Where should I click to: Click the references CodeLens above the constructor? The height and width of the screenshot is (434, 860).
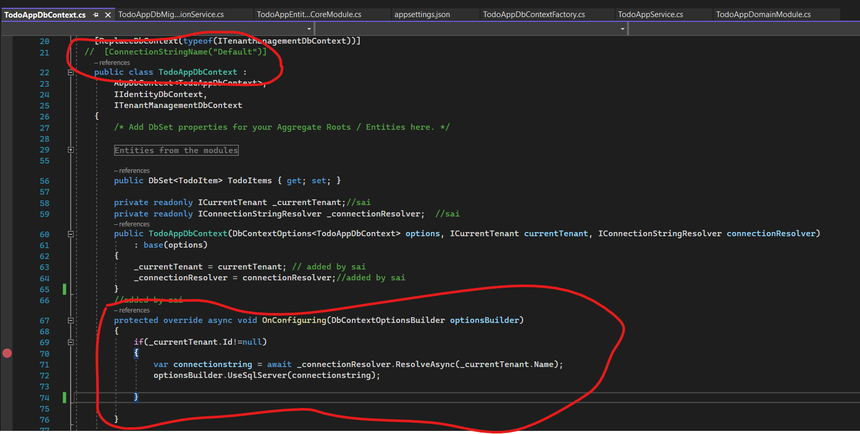coord(132,224)
